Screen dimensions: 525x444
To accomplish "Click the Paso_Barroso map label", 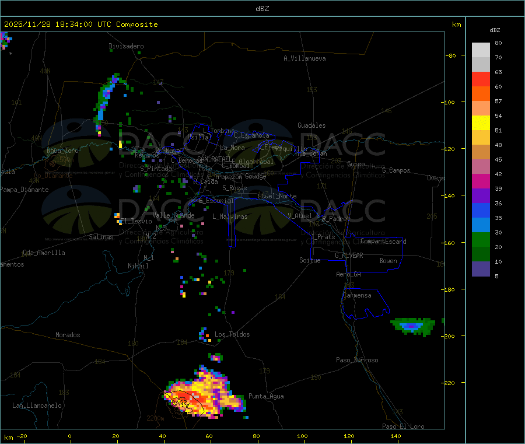I will pos(357,360).
